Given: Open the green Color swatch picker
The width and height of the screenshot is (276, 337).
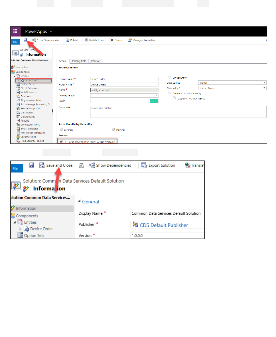Looking at the screenshot, I should [x=154, y=101].
